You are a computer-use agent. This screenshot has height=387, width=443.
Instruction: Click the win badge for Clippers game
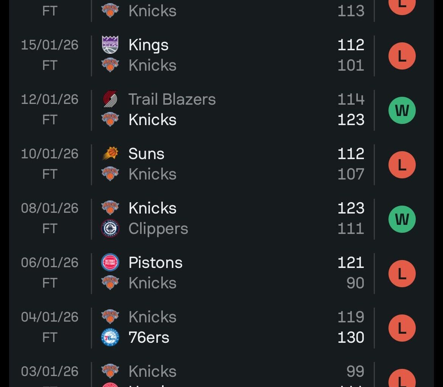tap(402, 219)
